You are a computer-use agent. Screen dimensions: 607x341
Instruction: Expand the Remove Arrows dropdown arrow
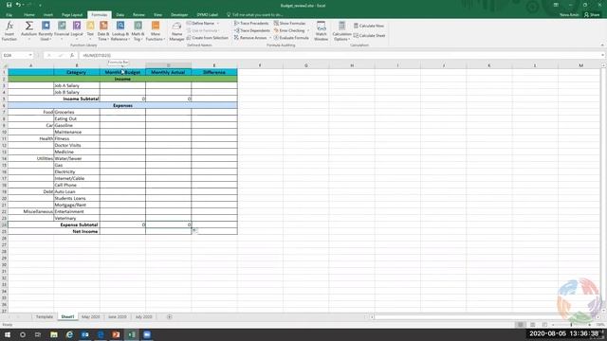coord(269,38)
